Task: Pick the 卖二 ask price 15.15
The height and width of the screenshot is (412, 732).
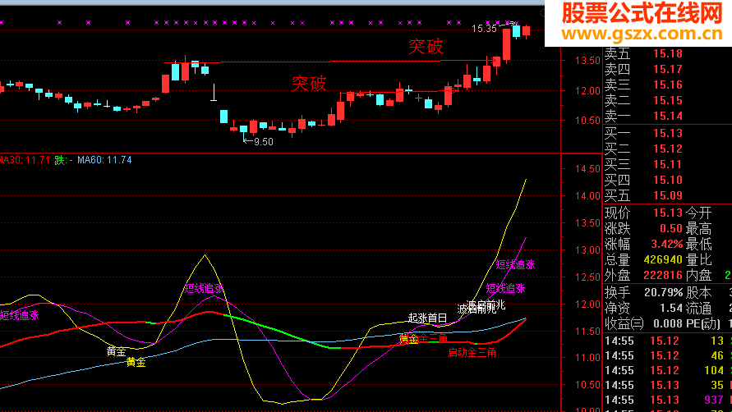Action: (x=668, y=100)
